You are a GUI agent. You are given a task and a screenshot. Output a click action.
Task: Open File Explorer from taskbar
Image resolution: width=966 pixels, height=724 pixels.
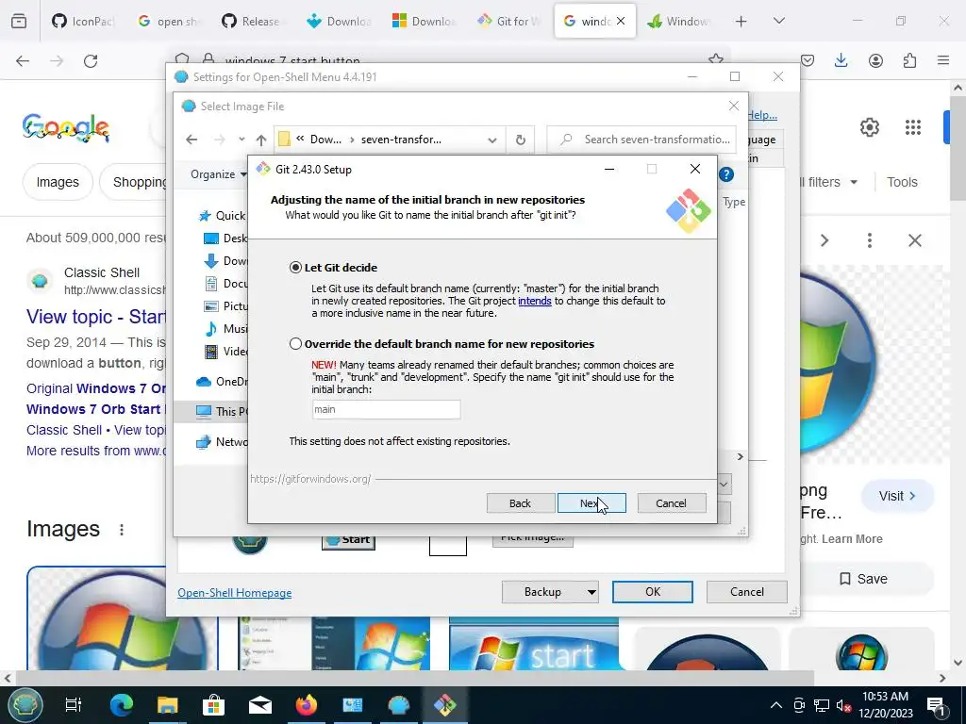click(167, 705)
